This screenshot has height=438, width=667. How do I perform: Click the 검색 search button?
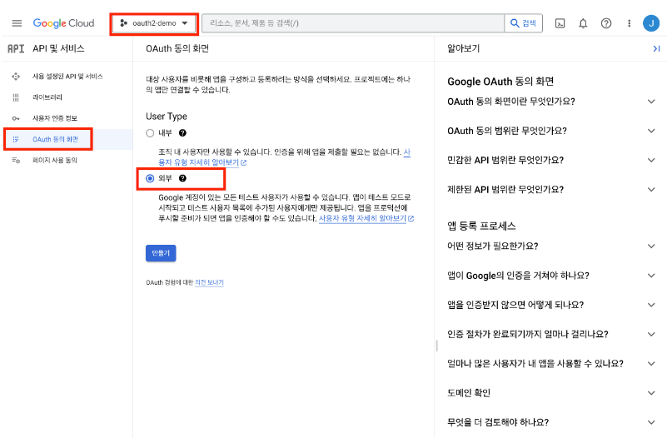pos(524,23)
